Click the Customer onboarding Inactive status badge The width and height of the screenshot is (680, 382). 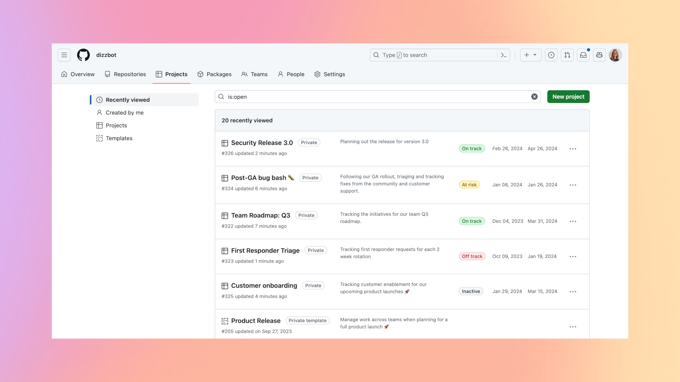click(471, 291)
